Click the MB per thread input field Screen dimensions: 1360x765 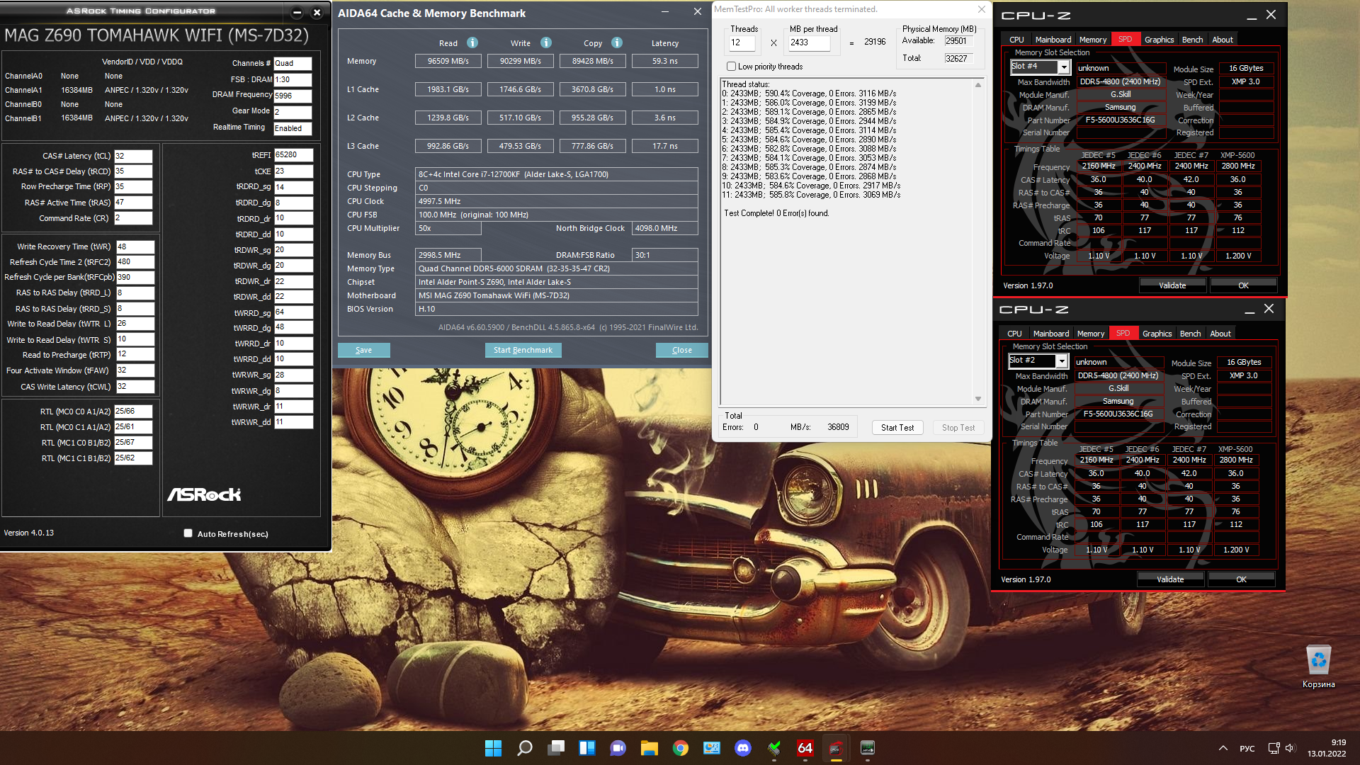pos(809,42)
